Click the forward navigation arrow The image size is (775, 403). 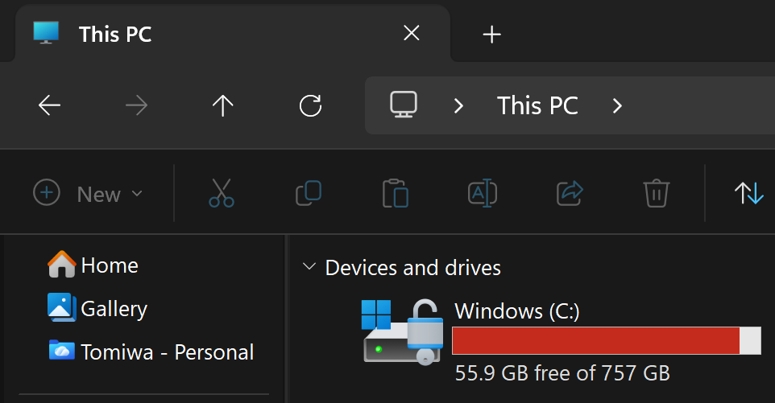pos(136,105)
